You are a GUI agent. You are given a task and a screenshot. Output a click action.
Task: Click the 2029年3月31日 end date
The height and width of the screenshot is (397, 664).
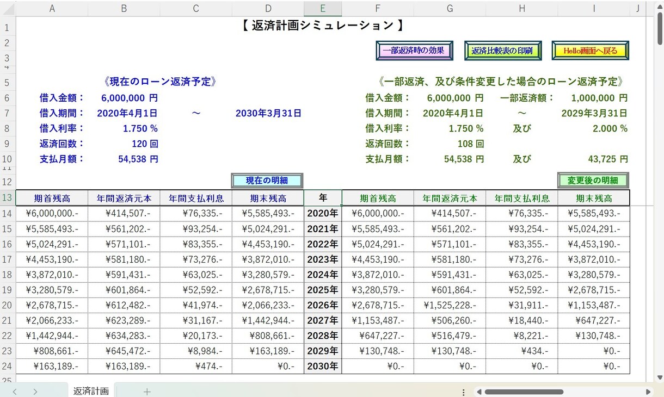tap(594, 113)
